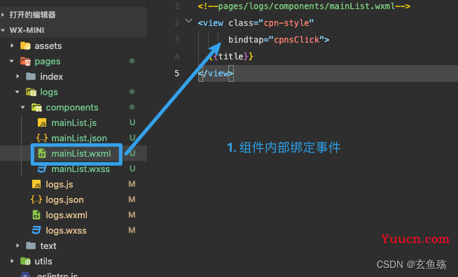Image resolution: width=458 pixels, height=277 pixels.
Task: Click the WXML icon of logs.wxml
Action: click(x=36, y=215)
